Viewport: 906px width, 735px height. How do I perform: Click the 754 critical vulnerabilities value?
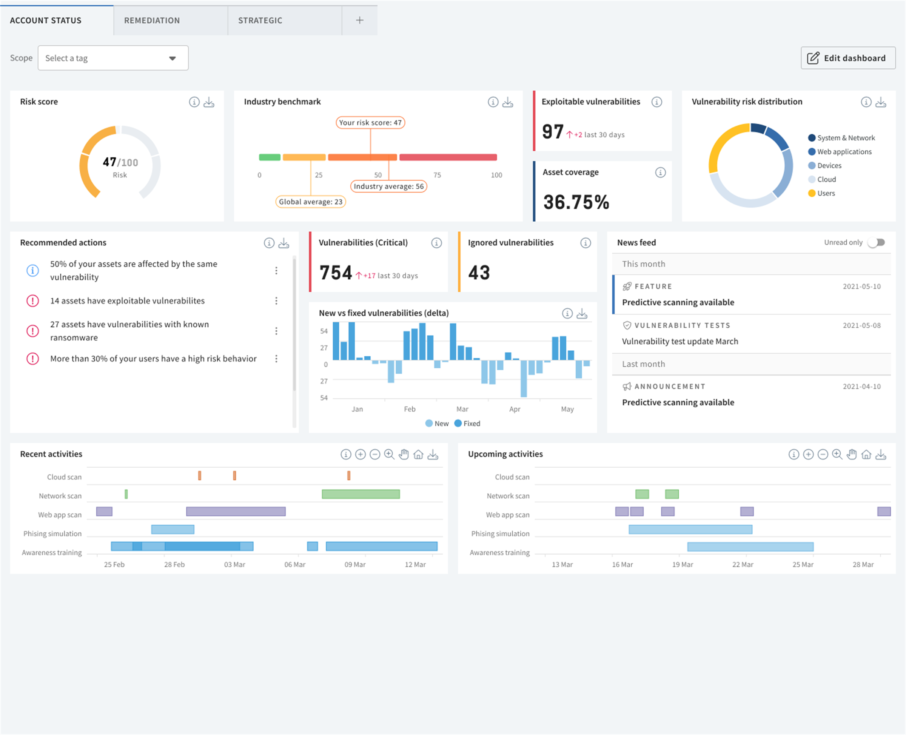pyautogui.click(x=336, y=273)
